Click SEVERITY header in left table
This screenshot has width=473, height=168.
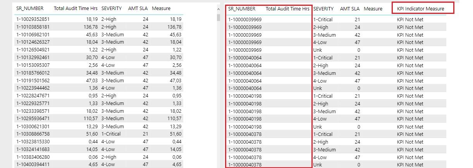click(x=112, y=8)
